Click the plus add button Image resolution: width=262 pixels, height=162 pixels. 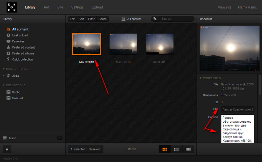click(7, 149)
